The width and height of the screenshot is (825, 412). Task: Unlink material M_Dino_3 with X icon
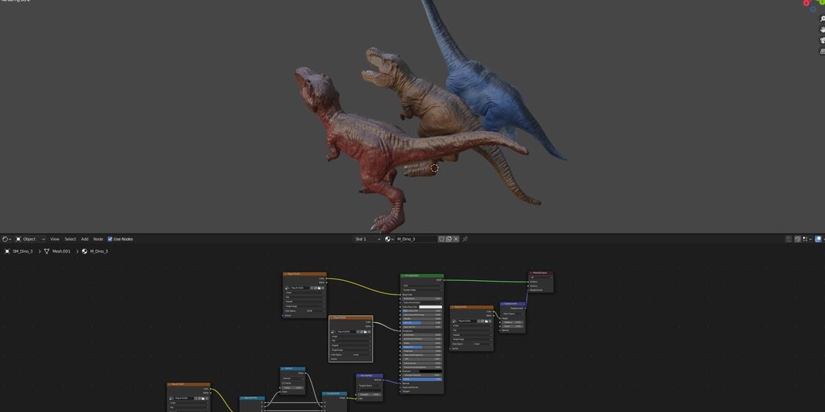(x=456, y=239)
